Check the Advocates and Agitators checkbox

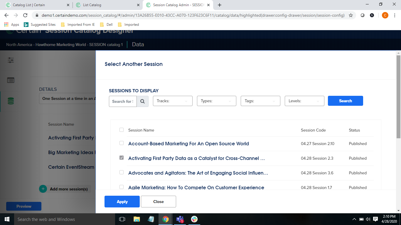coord(122,173)
